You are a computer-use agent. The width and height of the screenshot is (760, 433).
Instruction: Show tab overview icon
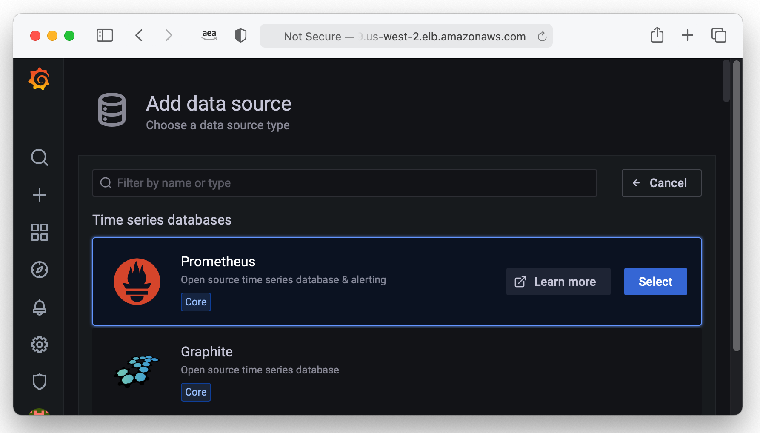[x=719, y=35]
